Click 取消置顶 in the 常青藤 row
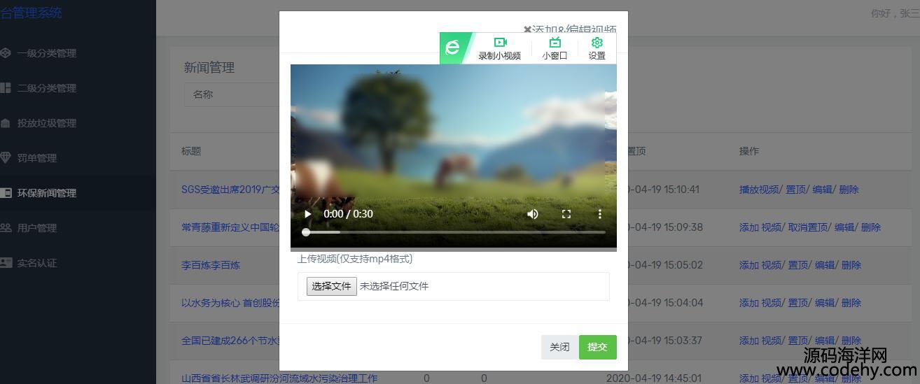The height and width of the screenshot is (384, 920). (807, 227)
